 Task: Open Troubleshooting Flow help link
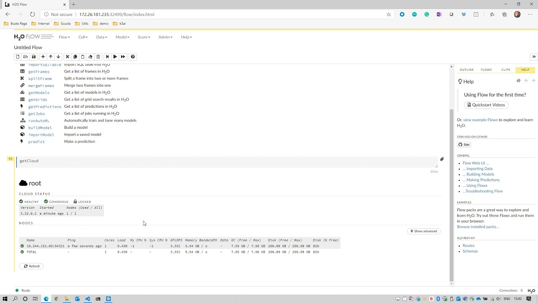click(483, 191)
